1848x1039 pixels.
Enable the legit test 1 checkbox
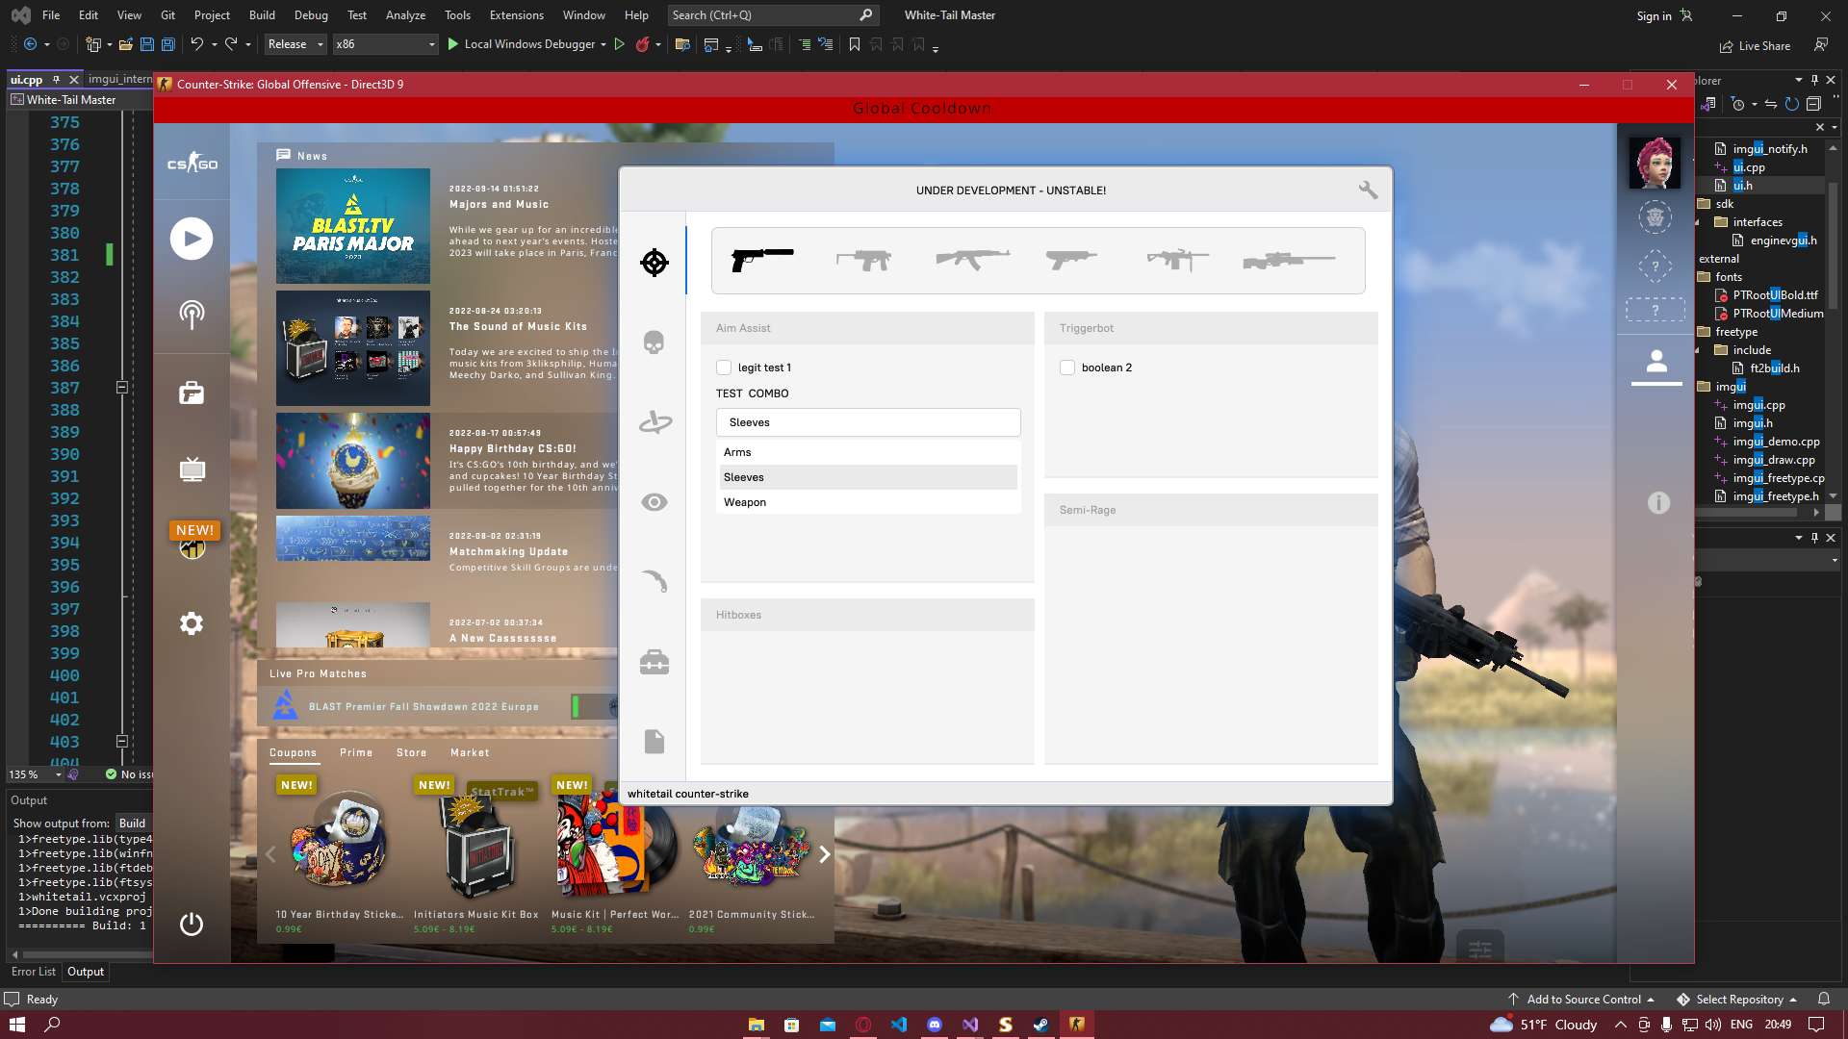point(724,367)
